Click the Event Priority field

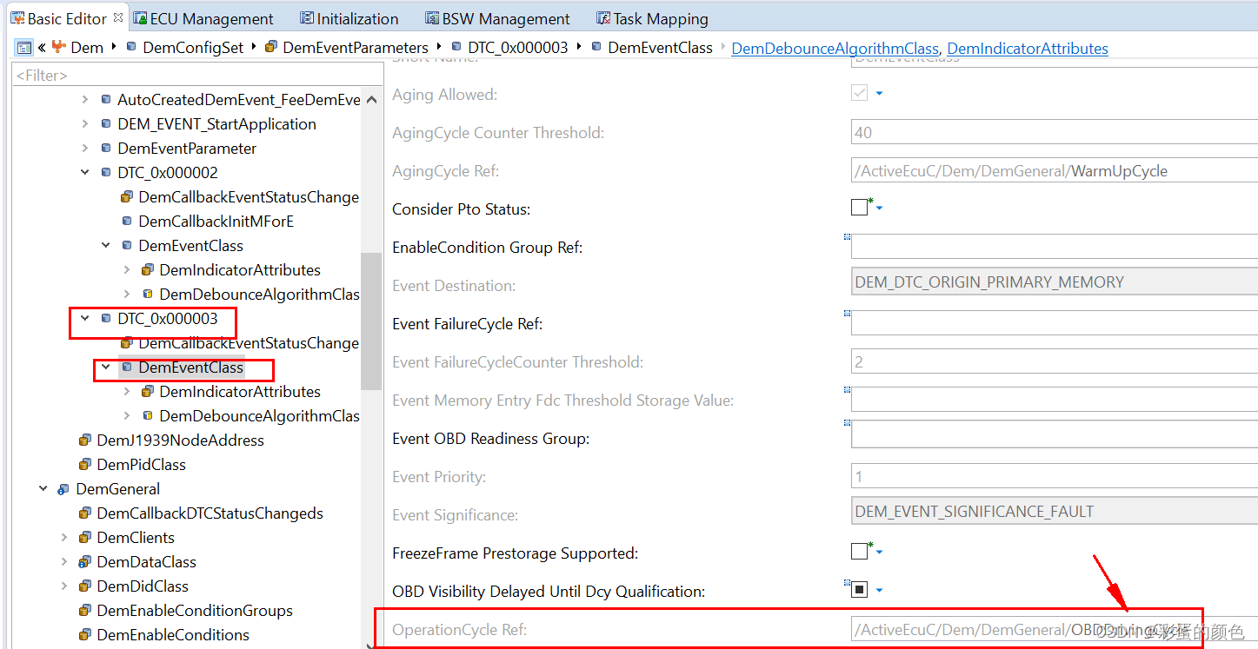point(1055,477)
